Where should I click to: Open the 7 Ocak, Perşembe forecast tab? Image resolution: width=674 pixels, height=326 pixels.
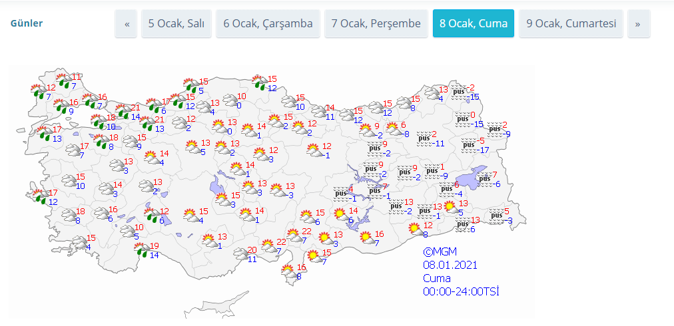click(376, 24)
